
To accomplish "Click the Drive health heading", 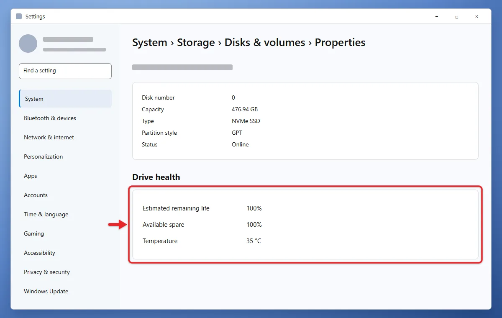I will coord(156,177).
